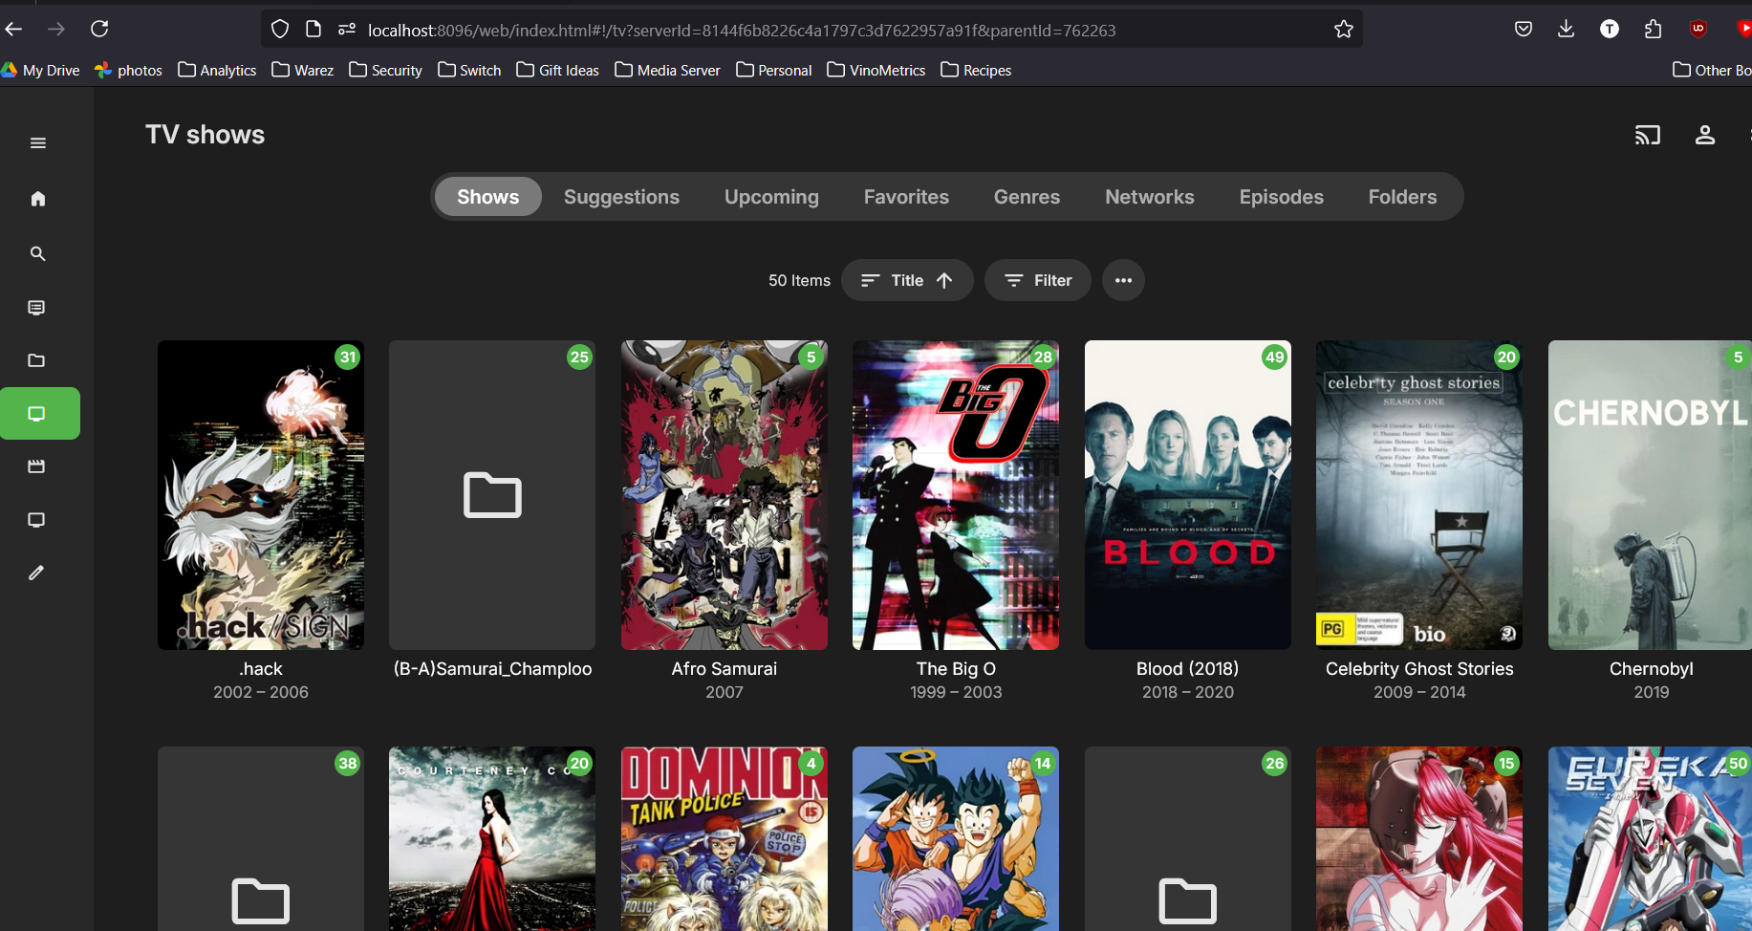The width and height of the screenshot is (1752, 931).
Task: Click the site permissions icon in address bar
Action: pyautogui.click(x=347, y=30)
